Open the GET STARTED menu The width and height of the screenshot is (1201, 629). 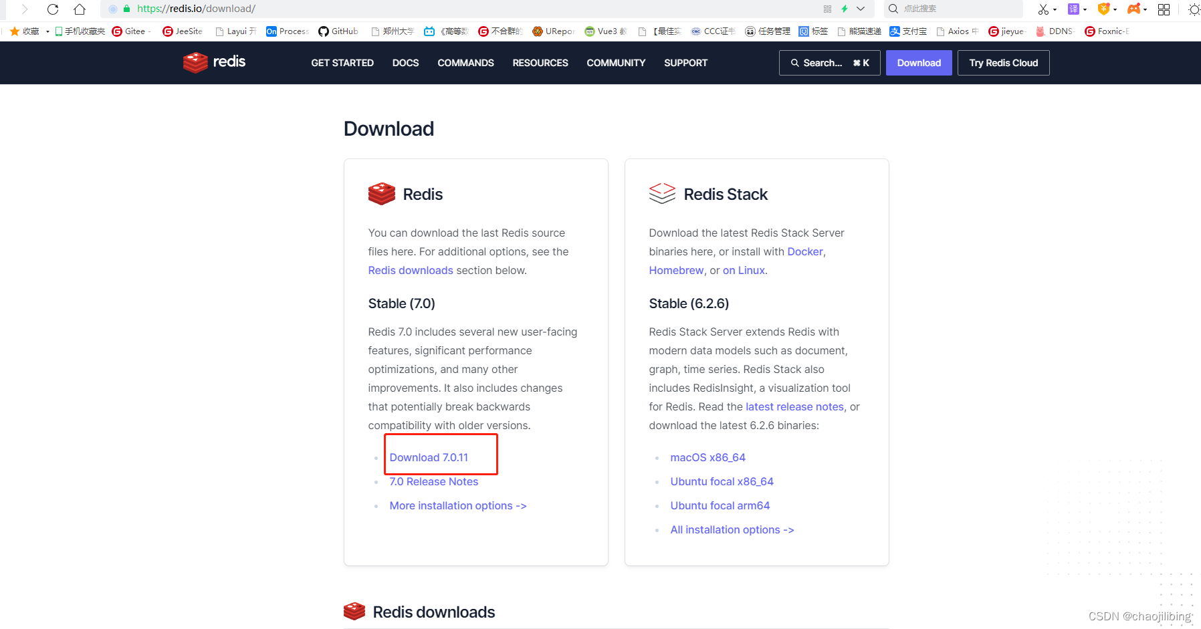(x=342, y=63)
